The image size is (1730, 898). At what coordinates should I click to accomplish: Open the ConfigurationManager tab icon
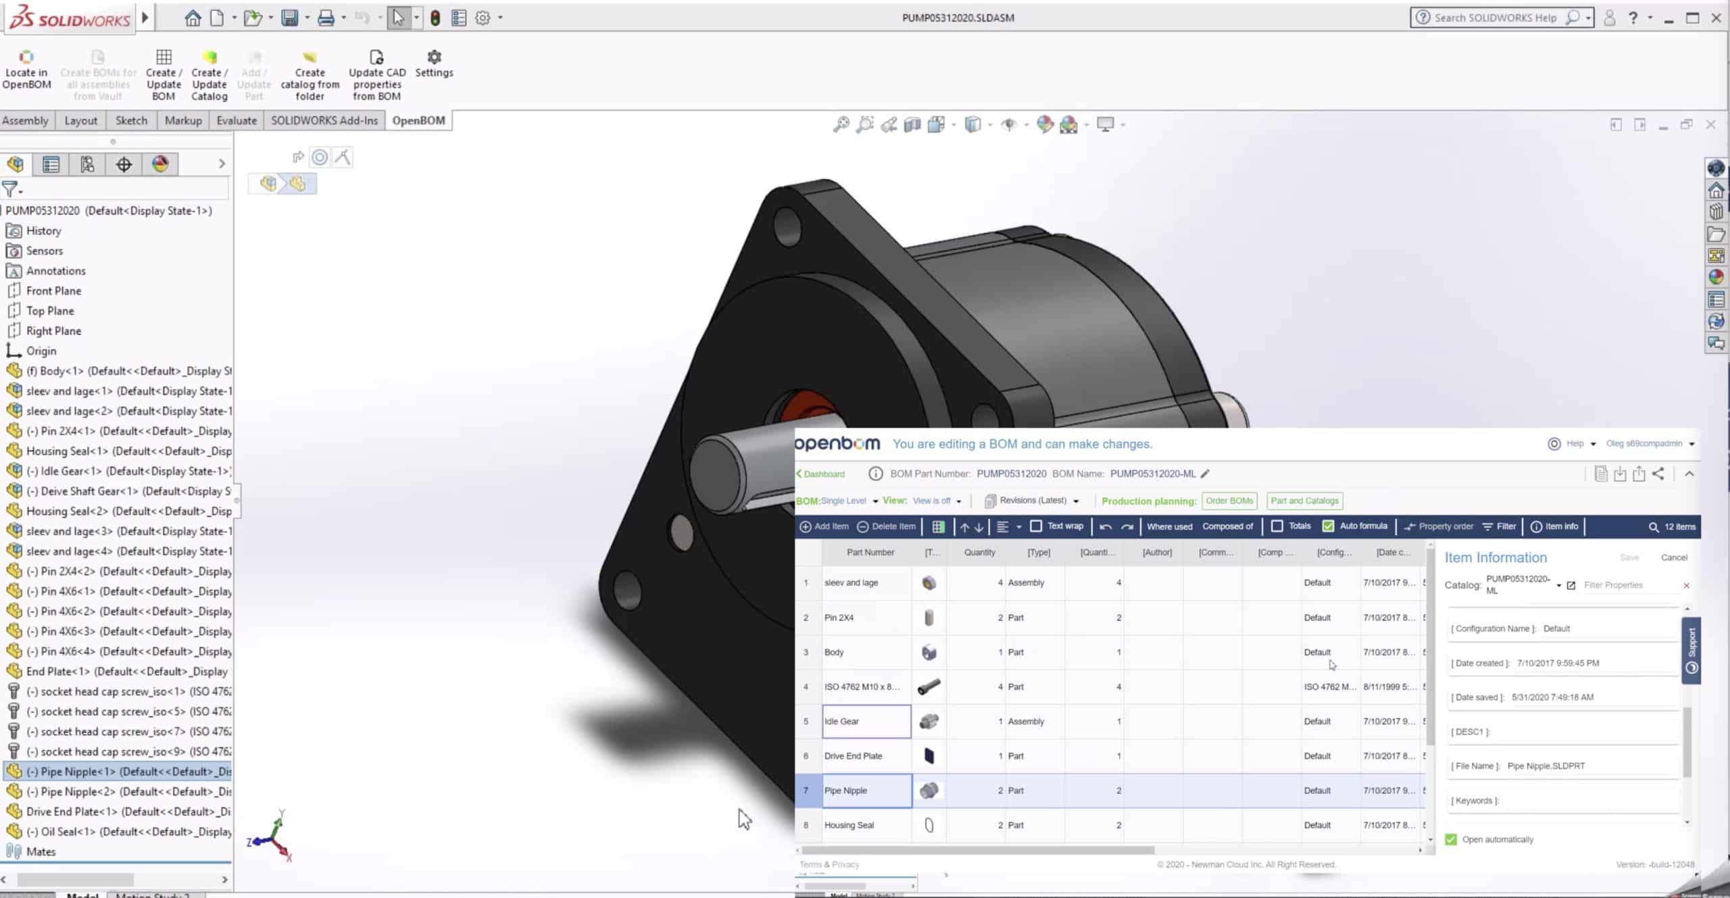click(x=87, y=164)
